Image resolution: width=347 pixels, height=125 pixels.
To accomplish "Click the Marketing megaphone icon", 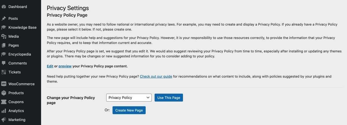I will [4, 120].
